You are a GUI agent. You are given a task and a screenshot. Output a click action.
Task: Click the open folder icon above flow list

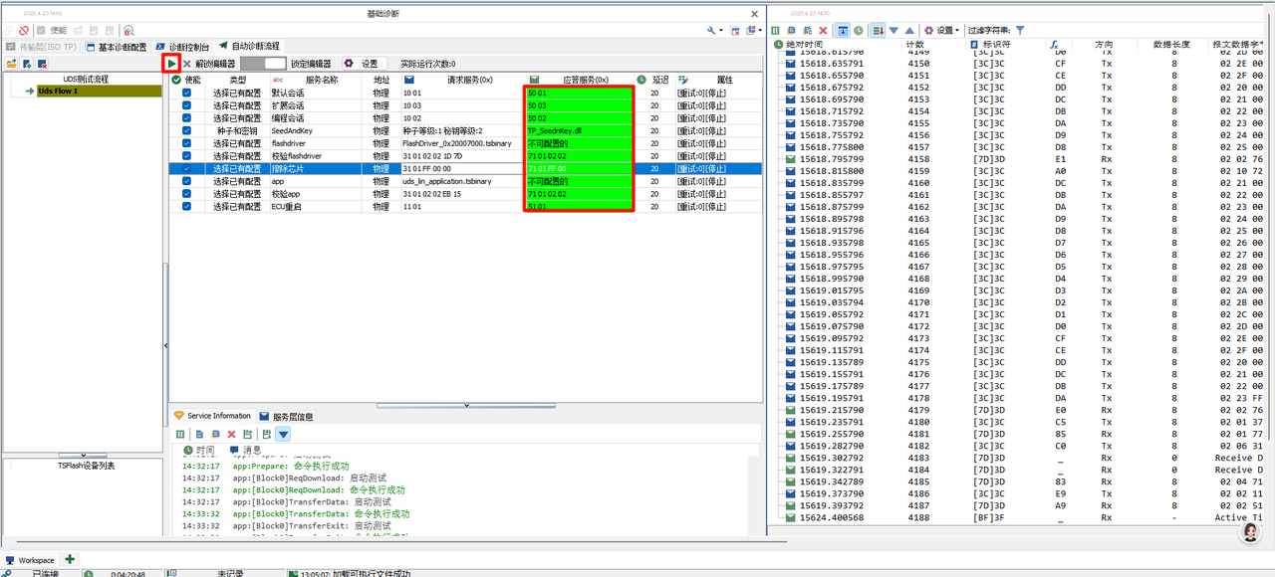[x=11, y=64]
